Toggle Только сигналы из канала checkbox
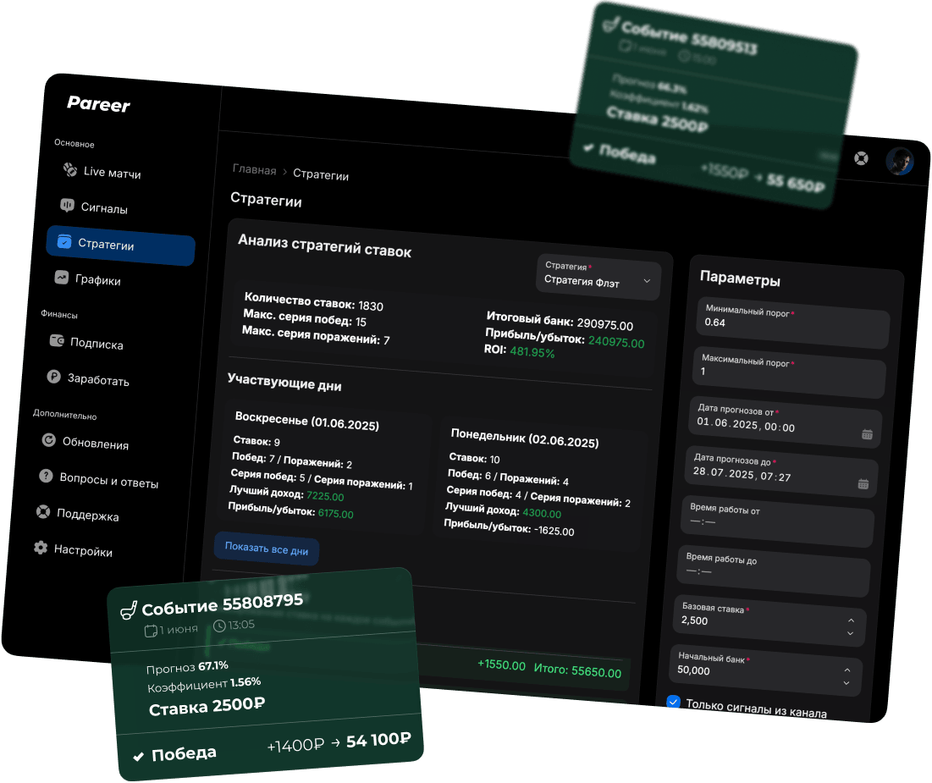 [674, 702]
